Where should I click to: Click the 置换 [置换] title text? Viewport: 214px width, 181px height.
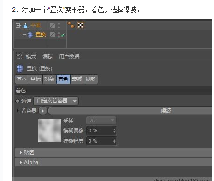click(x=39, y=68)
